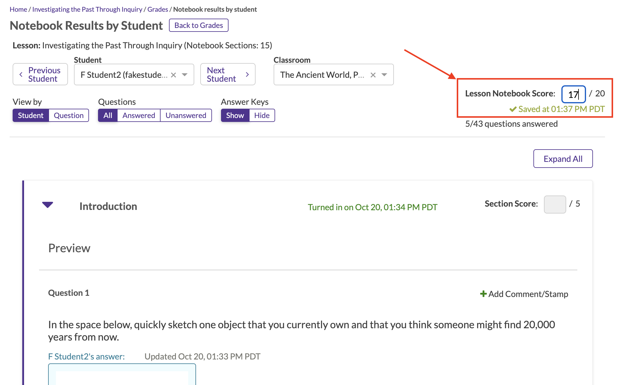Click the left chevron on Previous Student

click(21, 74)
